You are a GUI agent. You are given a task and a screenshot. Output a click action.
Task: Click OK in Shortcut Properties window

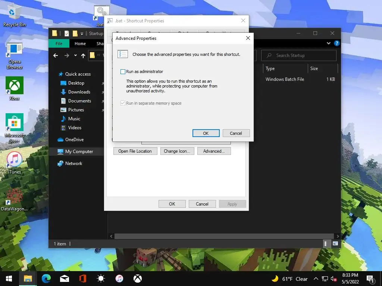(x=172, y=204)
